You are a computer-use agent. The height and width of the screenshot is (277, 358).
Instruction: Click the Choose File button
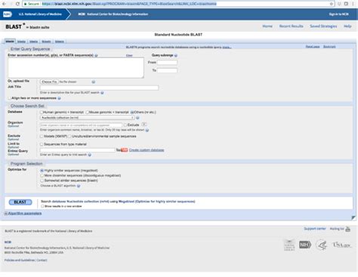(49, 82)
